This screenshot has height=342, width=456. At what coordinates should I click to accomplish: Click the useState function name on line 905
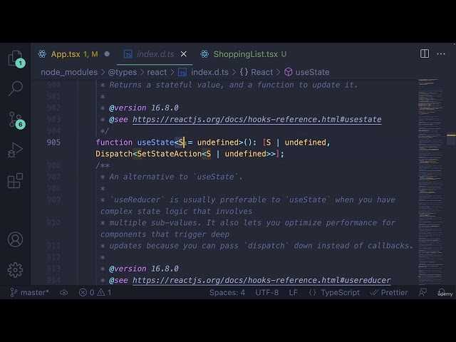(155, 142)
